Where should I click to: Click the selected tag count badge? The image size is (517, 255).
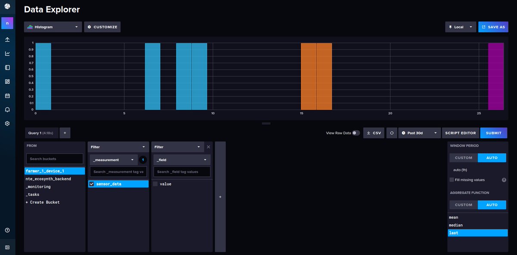point(143,160)
